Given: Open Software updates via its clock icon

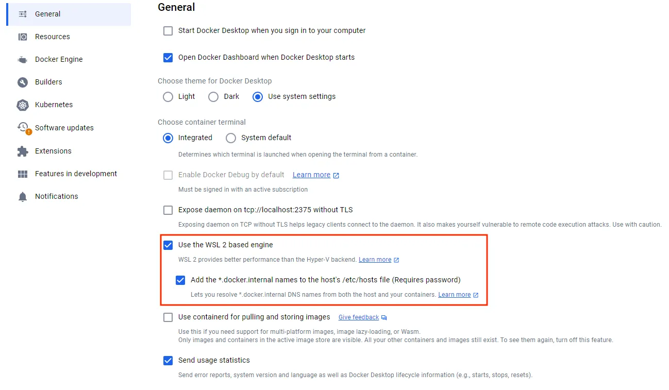Looking at the screenshot, I should tap(23, 127).
